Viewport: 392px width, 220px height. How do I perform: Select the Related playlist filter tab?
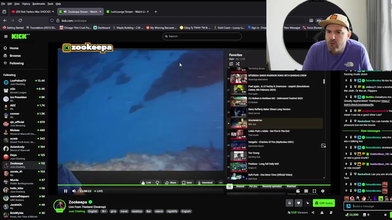(240, 186)
